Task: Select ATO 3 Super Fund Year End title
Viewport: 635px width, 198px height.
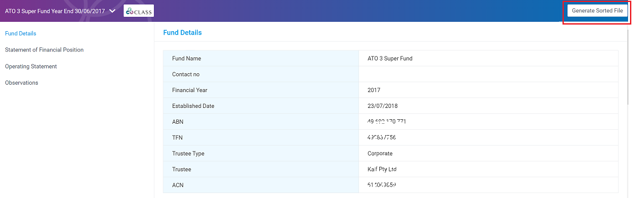Action: coord(55,11)
